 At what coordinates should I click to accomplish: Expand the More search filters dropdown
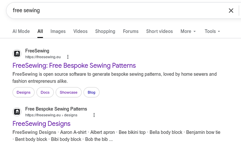pyautogui.click(x=188, y=31)
